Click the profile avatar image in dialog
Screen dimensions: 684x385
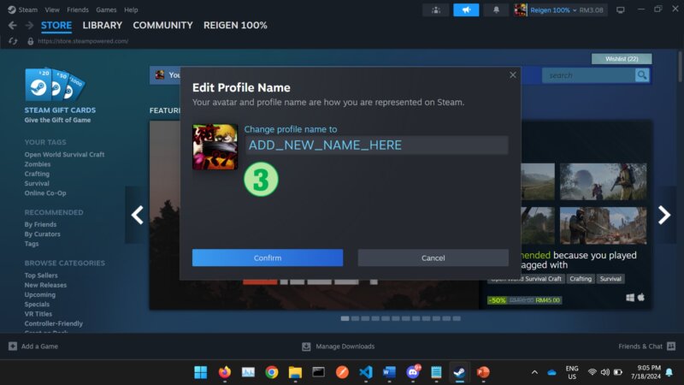215,147
